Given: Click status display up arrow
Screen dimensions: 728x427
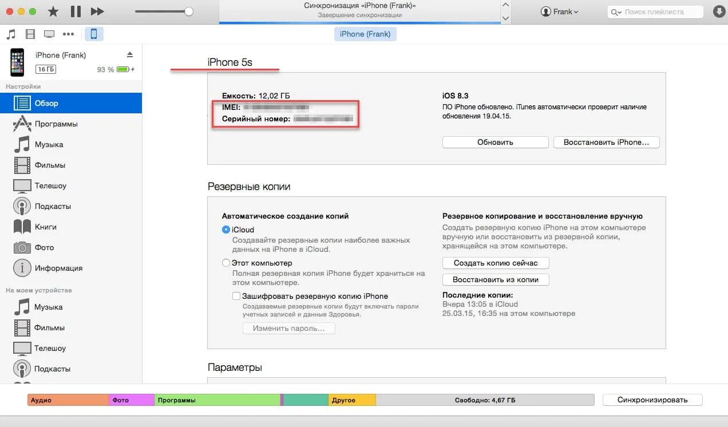Looking at the screenshot, I should click(505, 5).
